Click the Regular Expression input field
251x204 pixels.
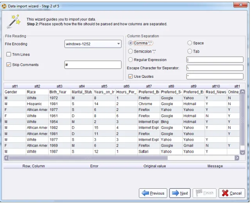pos(215,60)
